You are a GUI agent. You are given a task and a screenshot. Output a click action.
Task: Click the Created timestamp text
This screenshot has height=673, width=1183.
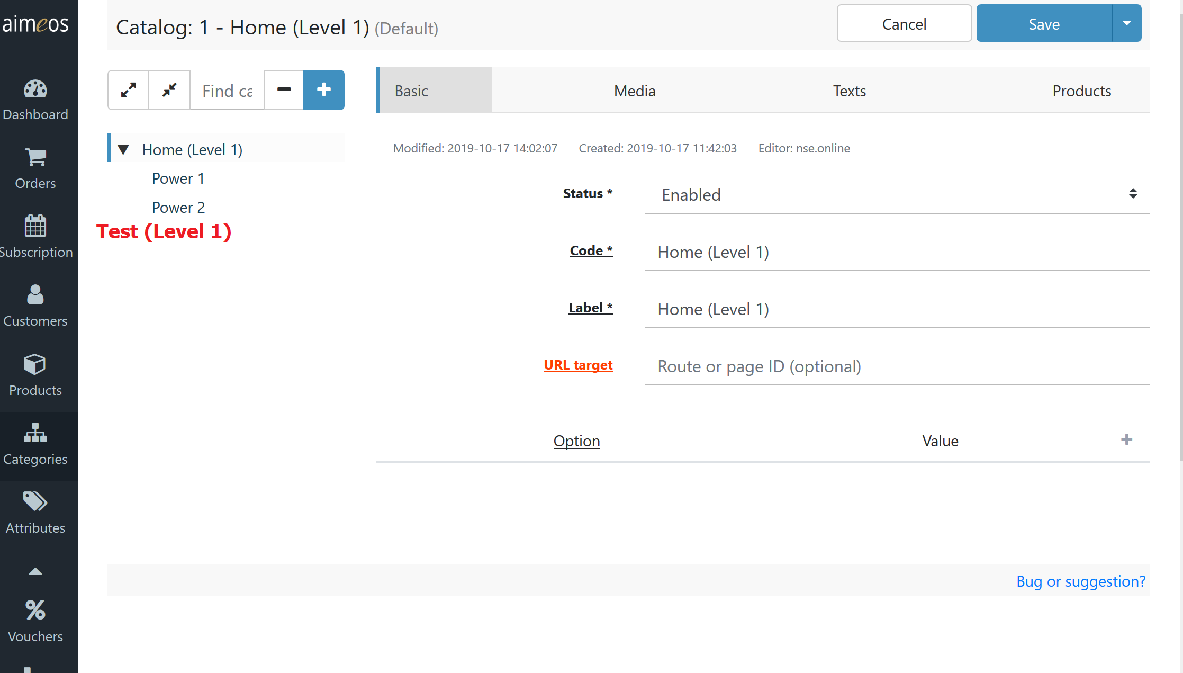(x=657, y=148)
